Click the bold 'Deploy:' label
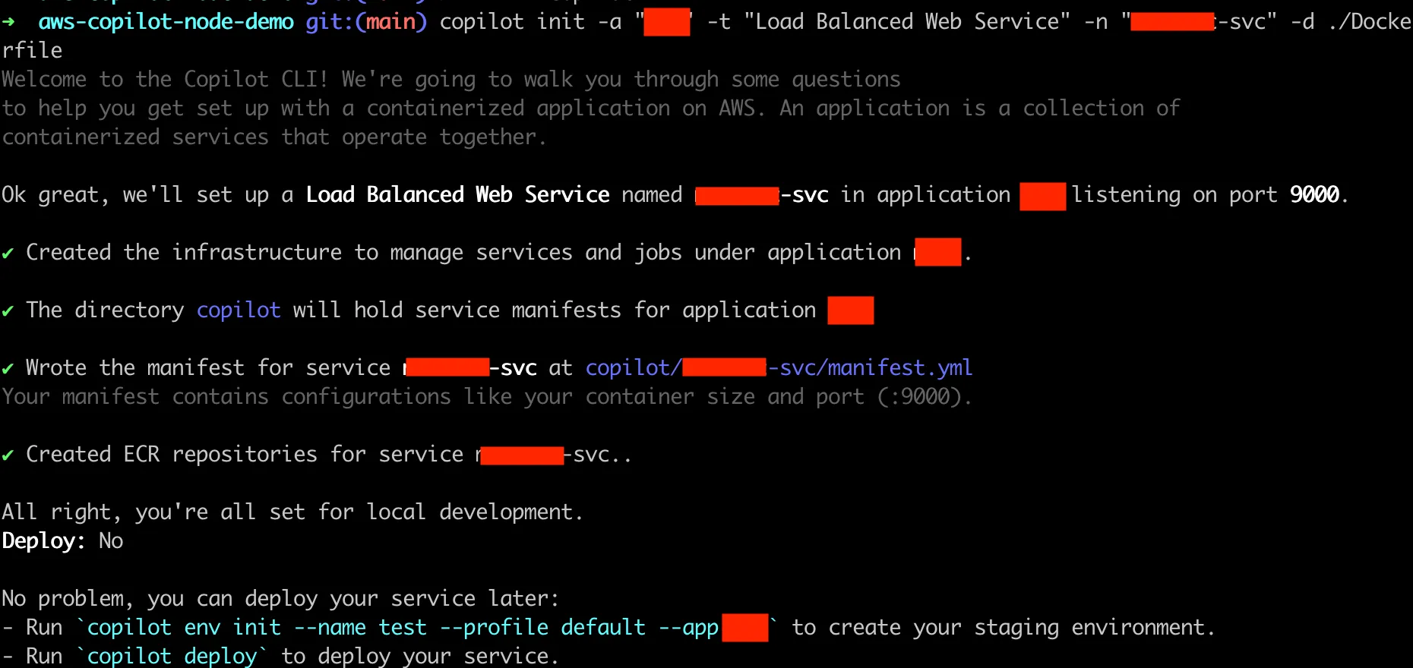Viewport: 1413px width, 668px height. [43, 541]
